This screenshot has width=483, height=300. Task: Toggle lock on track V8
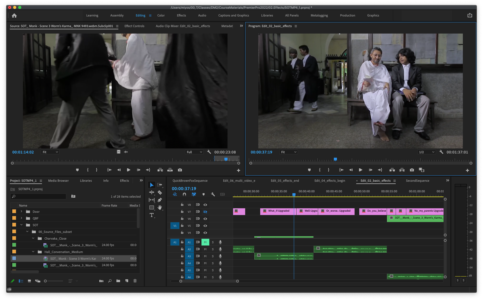point(182,205)
